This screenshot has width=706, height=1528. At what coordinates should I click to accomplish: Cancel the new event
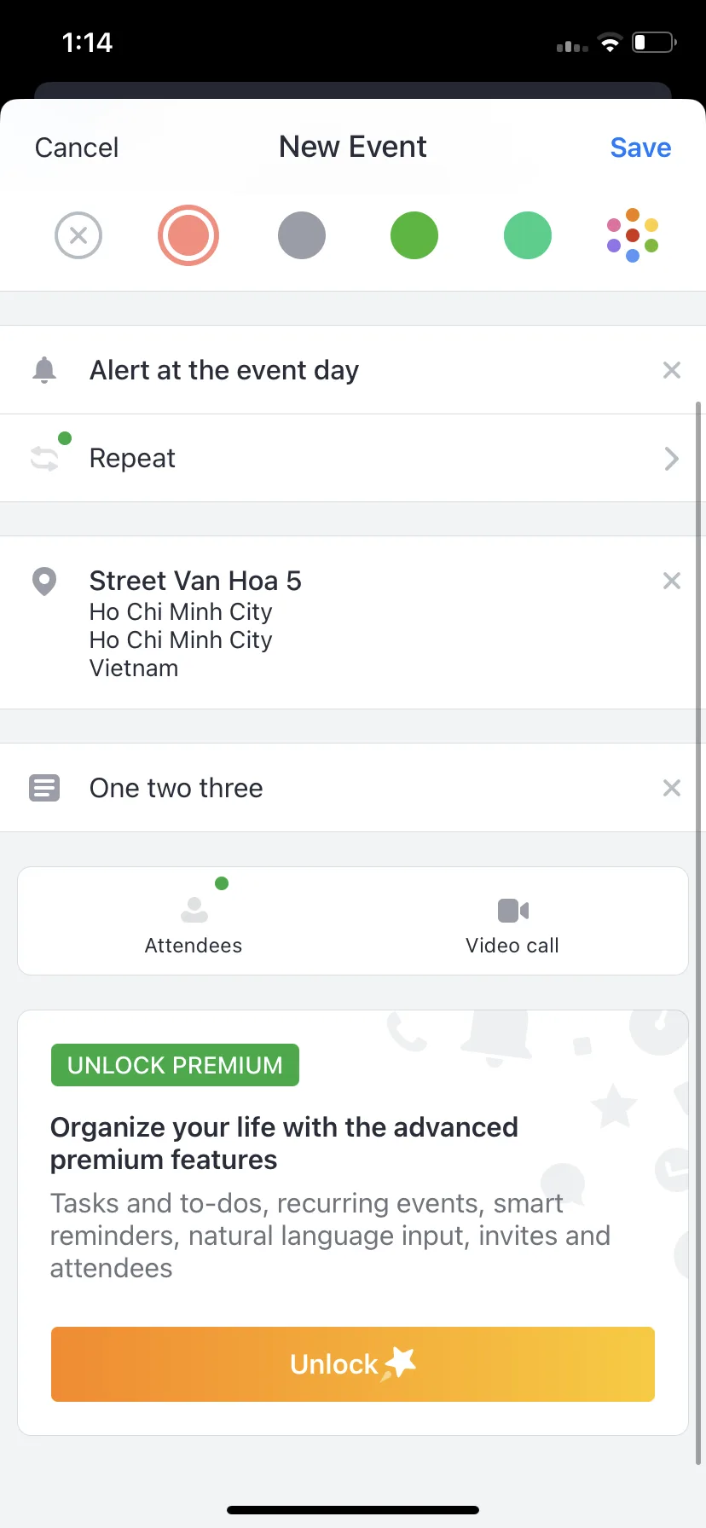(77, 148)
